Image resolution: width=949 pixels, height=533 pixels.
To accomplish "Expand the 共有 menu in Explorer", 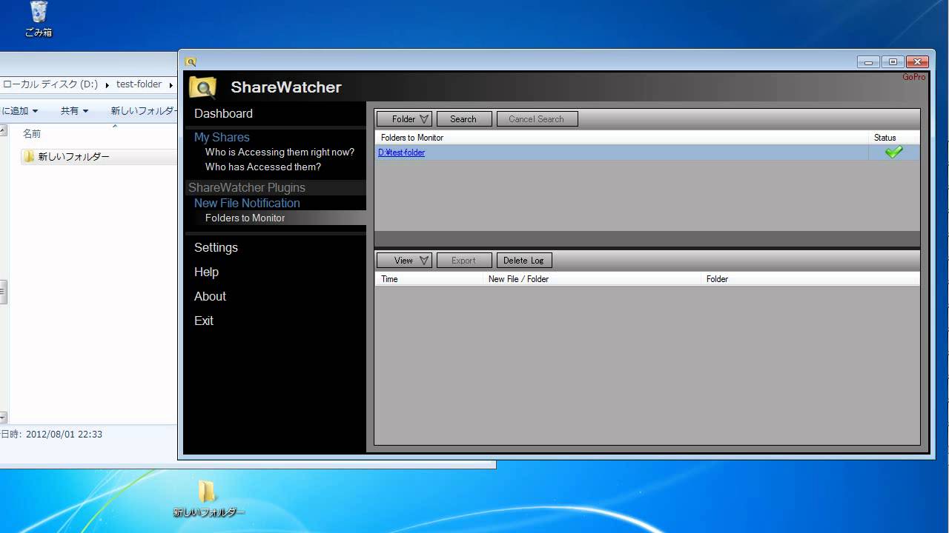I will click(74, 111).
